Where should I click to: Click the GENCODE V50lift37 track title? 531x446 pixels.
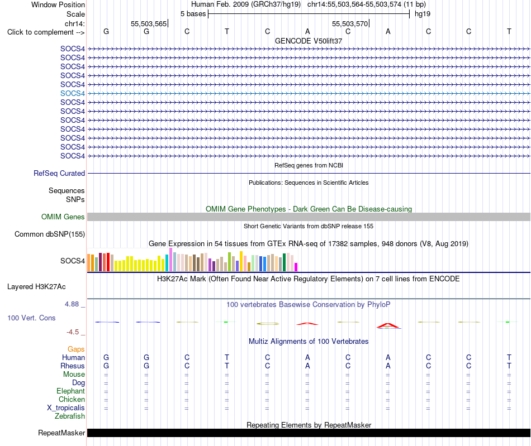(x=309, y=41)
